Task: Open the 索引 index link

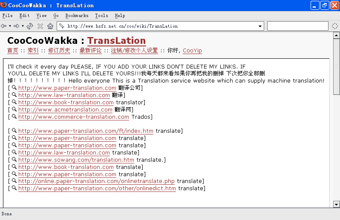Action: [x=33, y=51]
